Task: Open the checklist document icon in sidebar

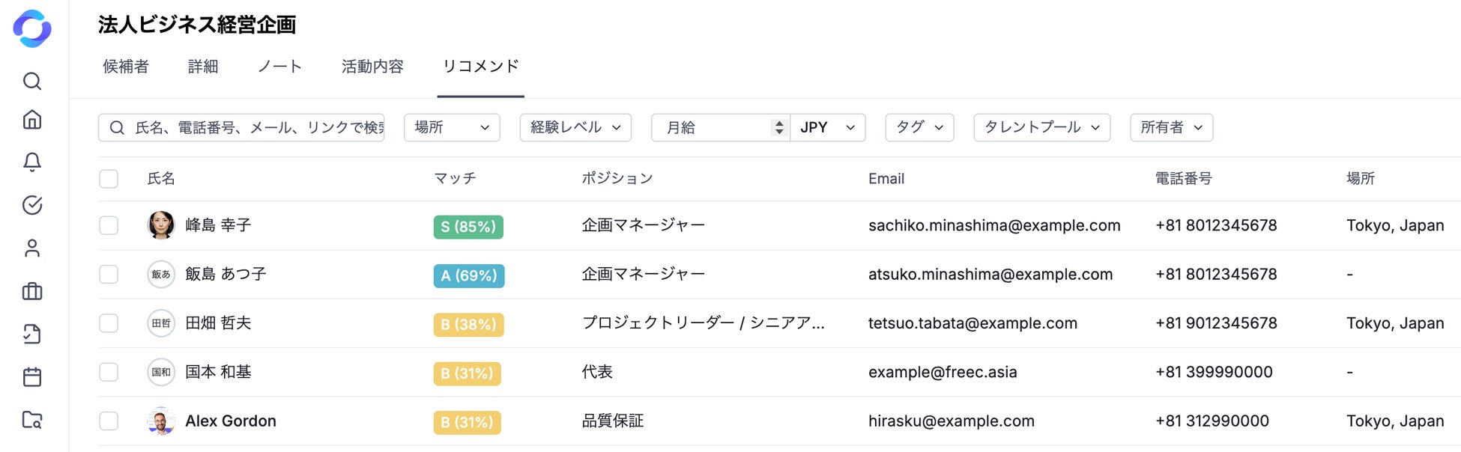Action: pos(32,334)
